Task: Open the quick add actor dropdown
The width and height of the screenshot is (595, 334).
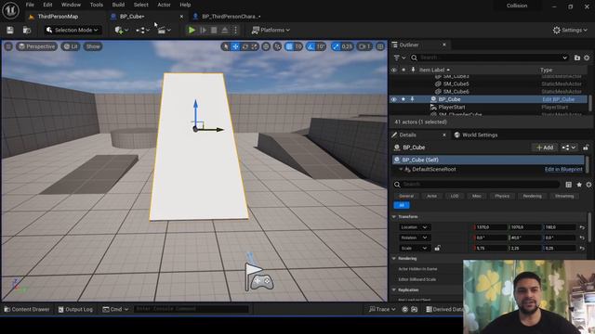Action: point(122,30)
